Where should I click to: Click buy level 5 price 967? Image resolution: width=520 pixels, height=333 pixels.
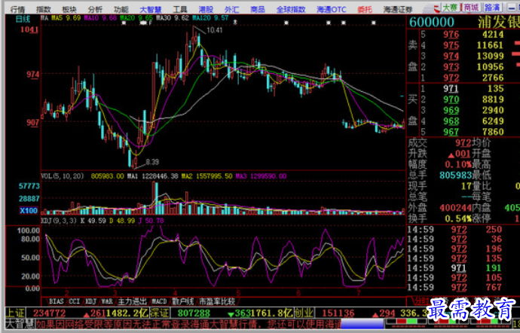click(451, 132)
